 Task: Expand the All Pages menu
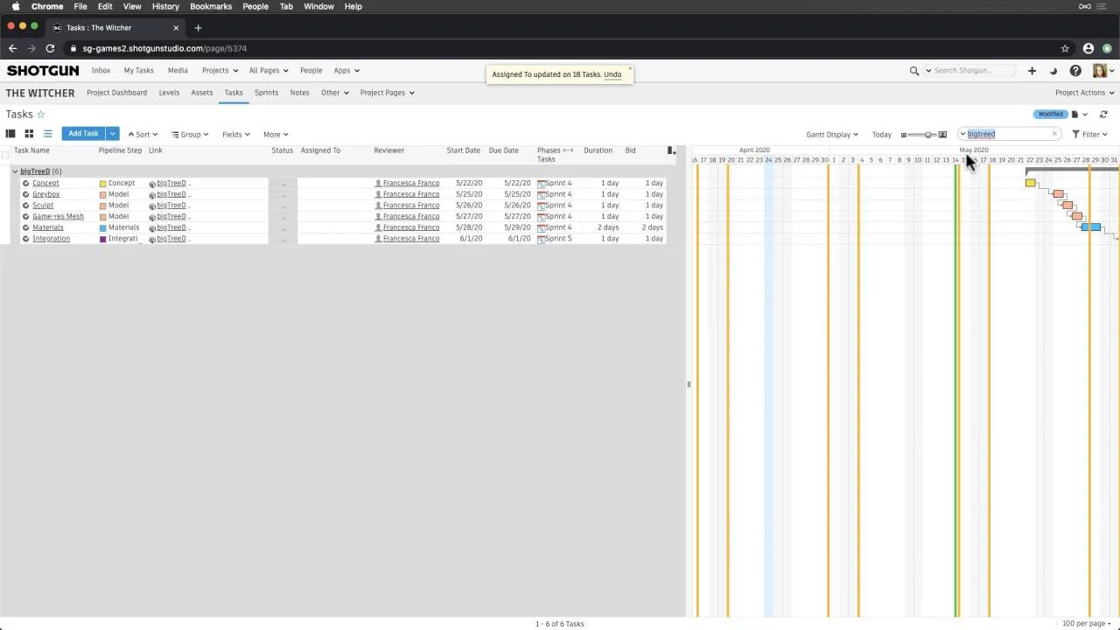(x=269, y=71)
